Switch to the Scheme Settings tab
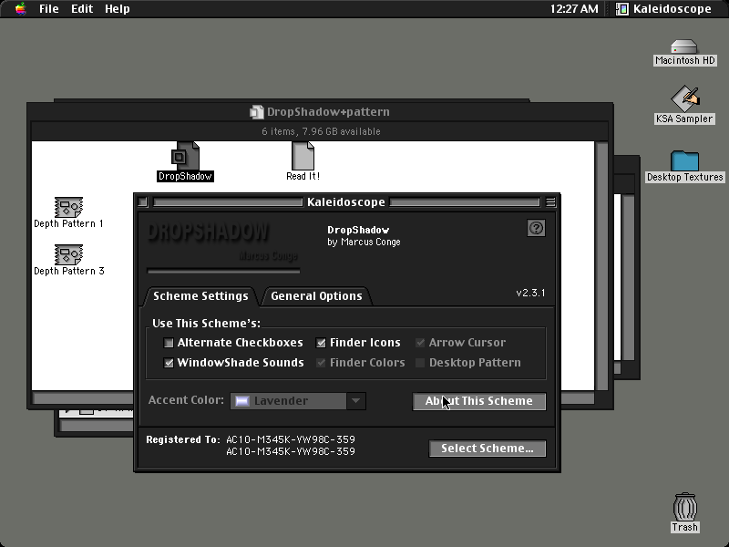The width and height of the screenshot is (729, 547). coord(200,295)
